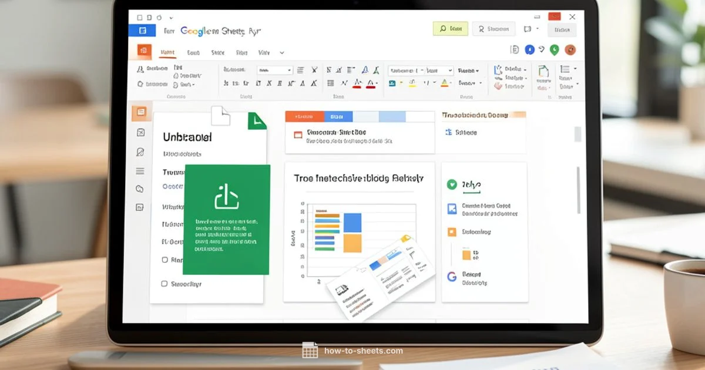Click the blue app icon in title bar
Screen dimensions: 705x370
click(142, 31)
